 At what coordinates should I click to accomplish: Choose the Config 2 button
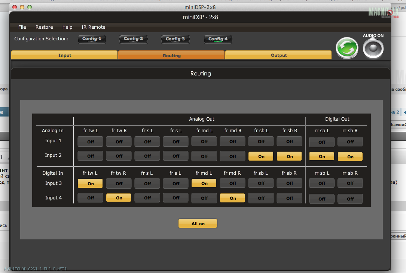tap(133, 39)
